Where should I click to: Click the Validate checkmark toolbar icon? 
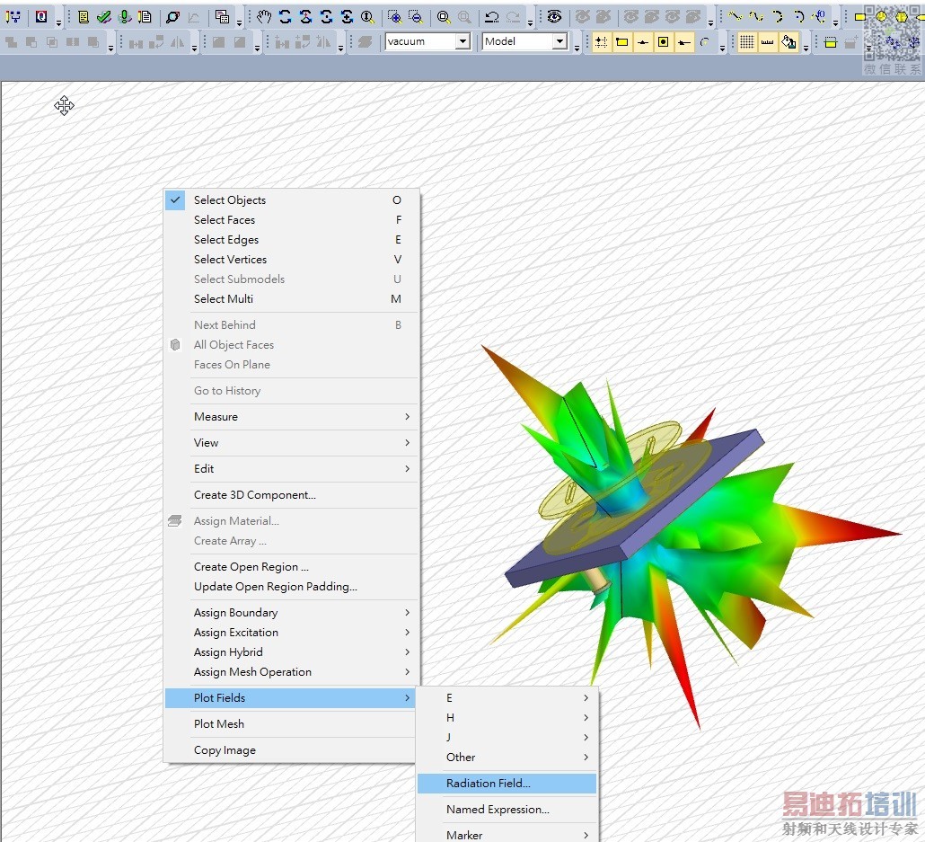tap(104, 16)
